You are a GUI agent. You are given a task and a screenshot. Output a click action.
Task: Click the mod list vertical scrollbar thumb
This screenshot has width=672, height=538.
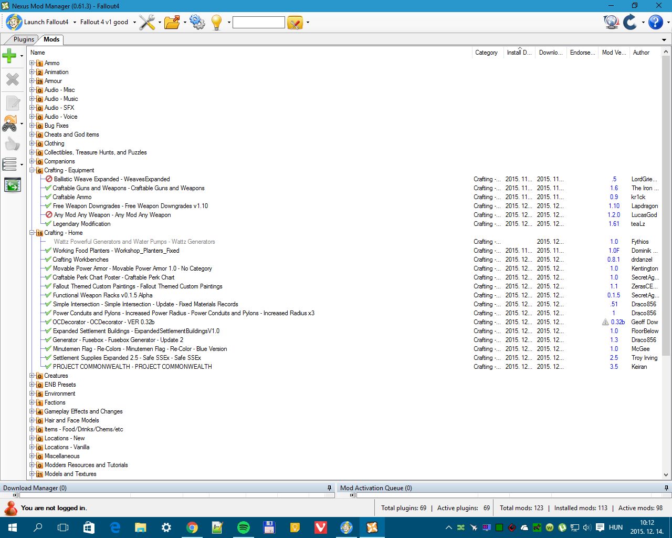666,205
